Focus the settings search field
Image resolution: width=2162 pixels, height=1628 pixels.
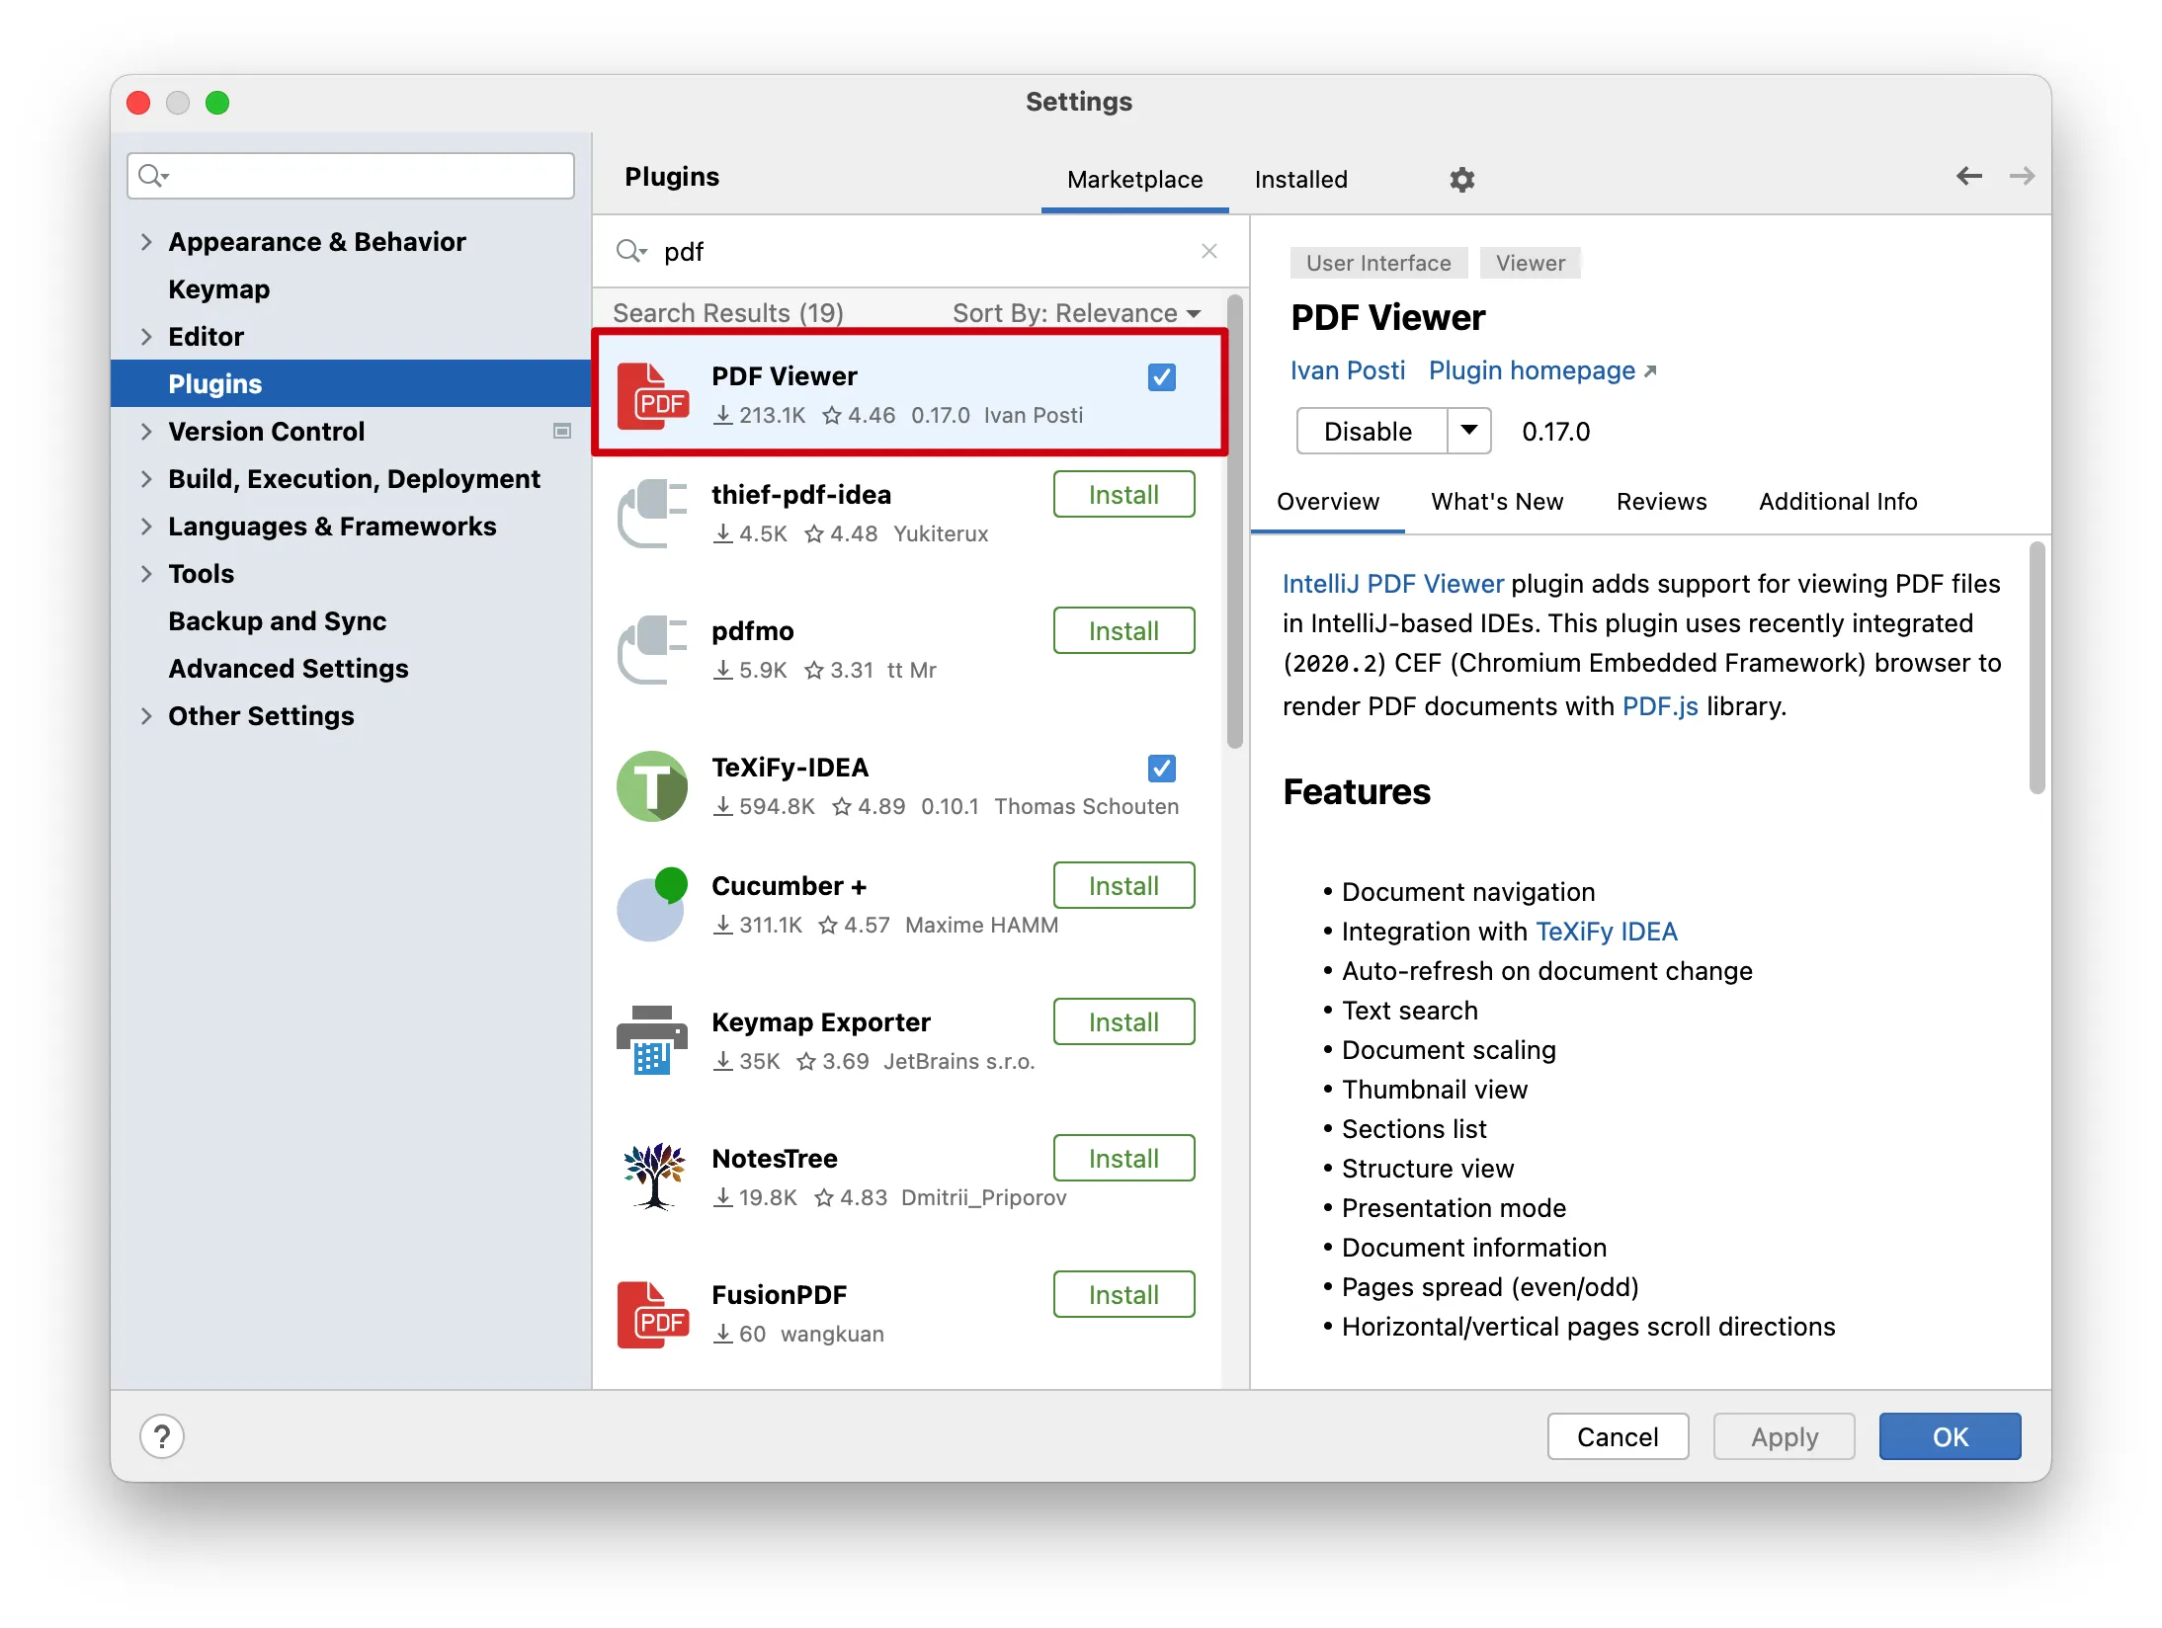351,176
